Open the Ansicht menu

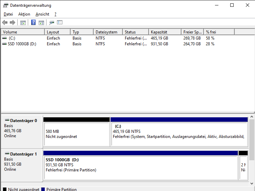[x=42, y=14]
